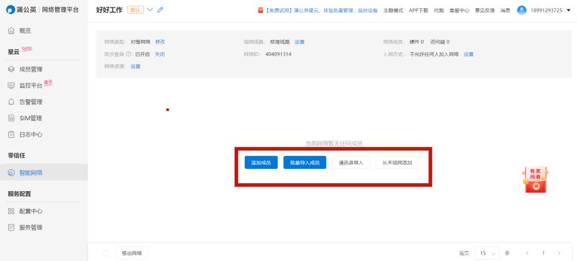Edit network name with pencil icon
Image resolution: width=577 pixels, height=261 pixels.
click(x=160, y=10)
